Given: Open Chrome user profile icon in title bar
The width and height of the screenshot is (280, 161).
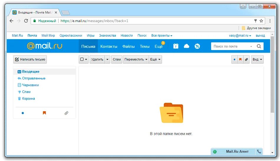Looking at the screenshot, I should click(x=243, y=6).
